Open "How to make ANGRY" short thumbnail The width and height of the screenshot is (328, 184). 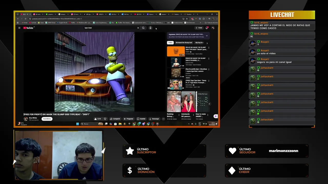pos(203,102)
